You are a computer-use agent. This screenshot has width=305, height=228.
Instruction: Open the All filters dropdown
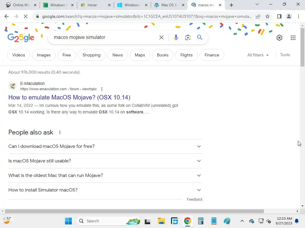pos(258,55)
